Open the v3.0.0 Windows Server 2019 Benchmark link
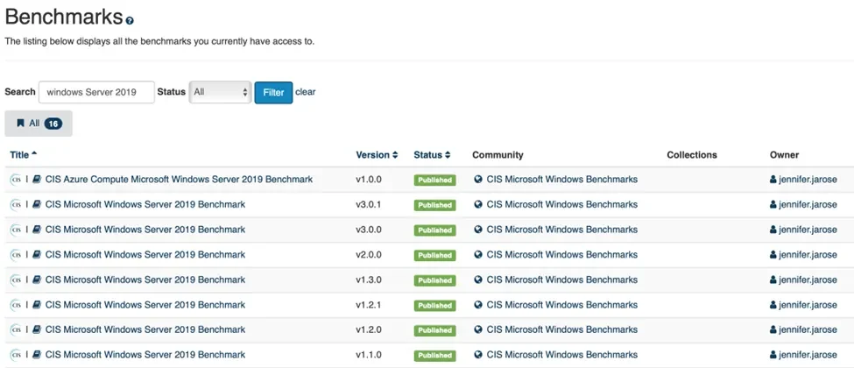Image resolution: width=854 pixels, height=368 pixels. [145, 230]
